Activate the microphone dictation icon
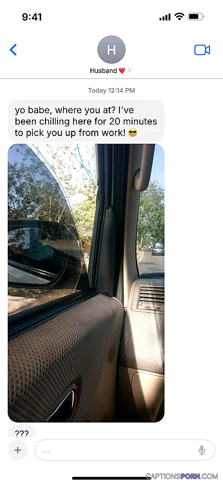This screenshot has height=484, width=223. pyautogui.click(x=202, y=450)
